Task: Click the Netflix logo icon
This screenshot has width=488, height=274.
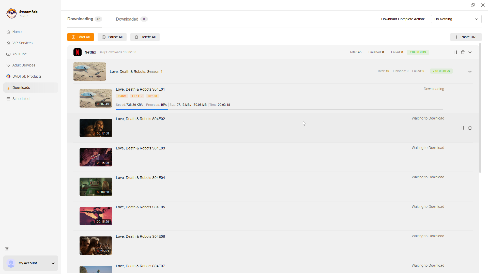Action: (78, 52)
